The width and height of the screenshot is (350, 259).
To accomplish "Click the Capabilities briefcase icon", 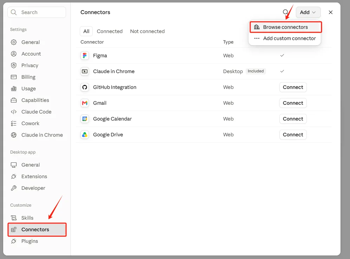I will click(14, 100).
